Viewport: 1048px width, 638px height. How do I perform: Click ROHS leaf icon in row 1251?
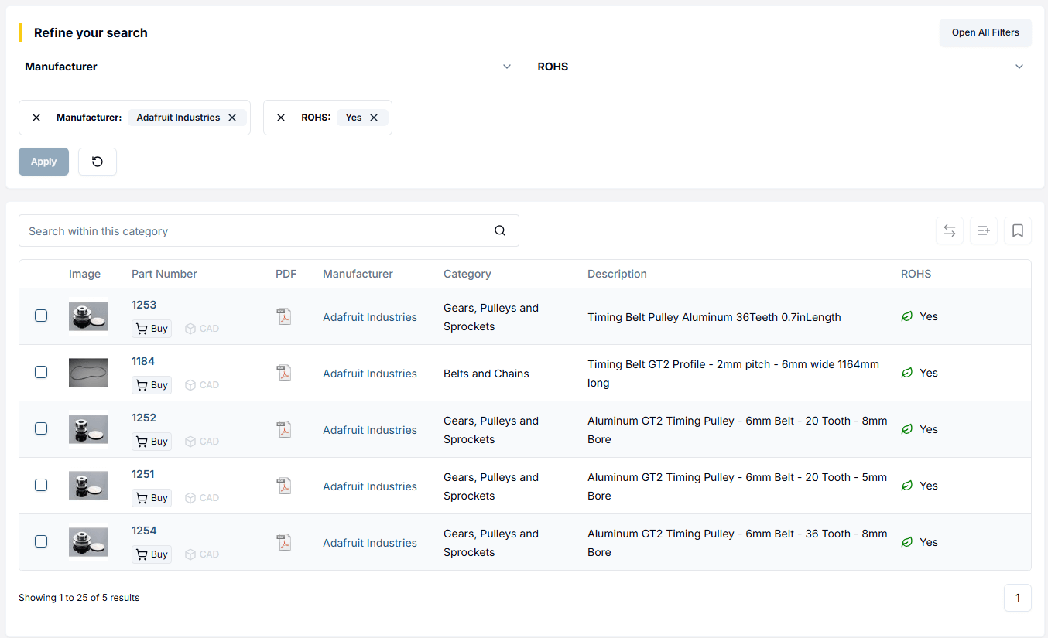pyautogui.click(x=907, y=486)
